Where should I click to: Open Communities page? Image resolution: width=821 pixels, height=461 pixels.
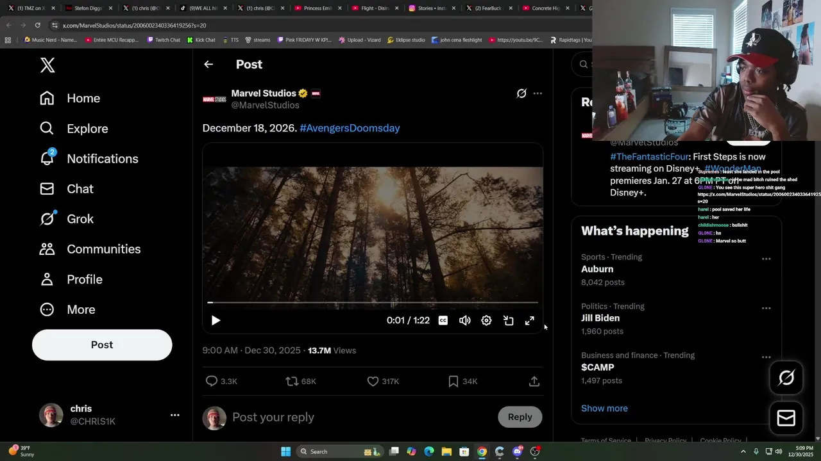pos(90,248)
